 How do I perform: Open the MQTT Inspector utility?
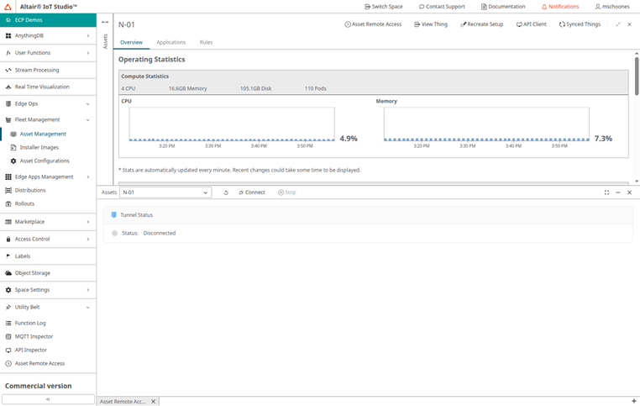[x=34, y=336]
